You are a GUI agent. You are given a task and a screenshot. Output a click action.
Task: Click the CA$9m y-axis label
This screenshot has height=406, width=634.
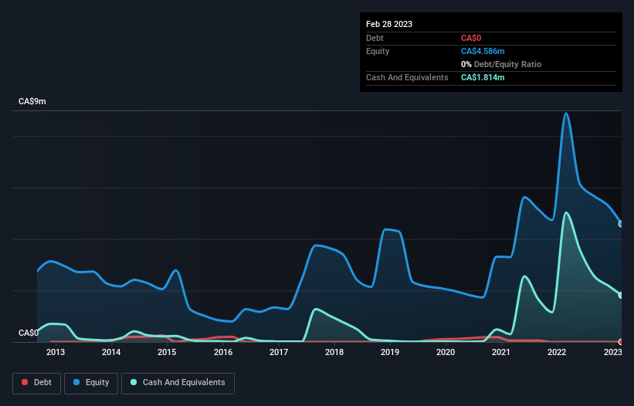click(x=32, y=101)
